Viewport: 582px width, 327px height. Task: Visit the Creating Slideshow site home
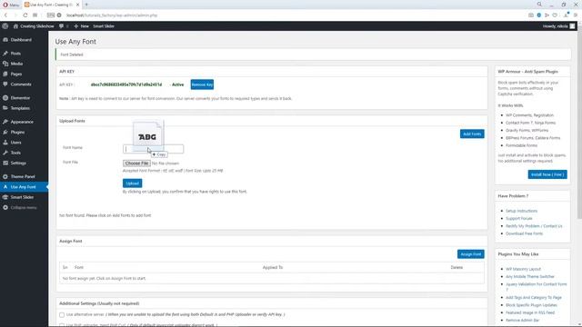point(34,26)
